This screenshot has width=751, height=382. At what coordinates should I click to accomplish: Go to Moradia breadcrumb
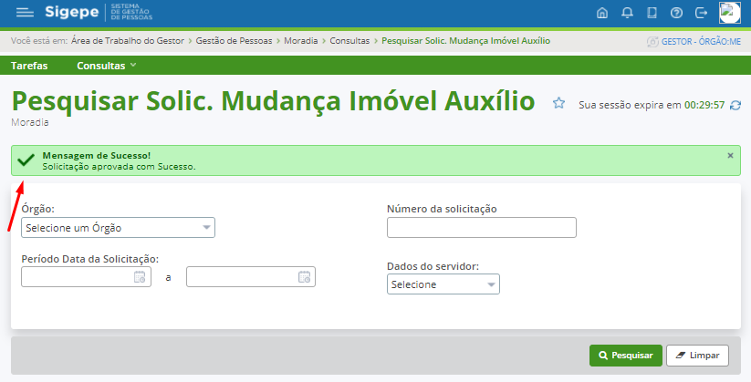coord(301,41)
